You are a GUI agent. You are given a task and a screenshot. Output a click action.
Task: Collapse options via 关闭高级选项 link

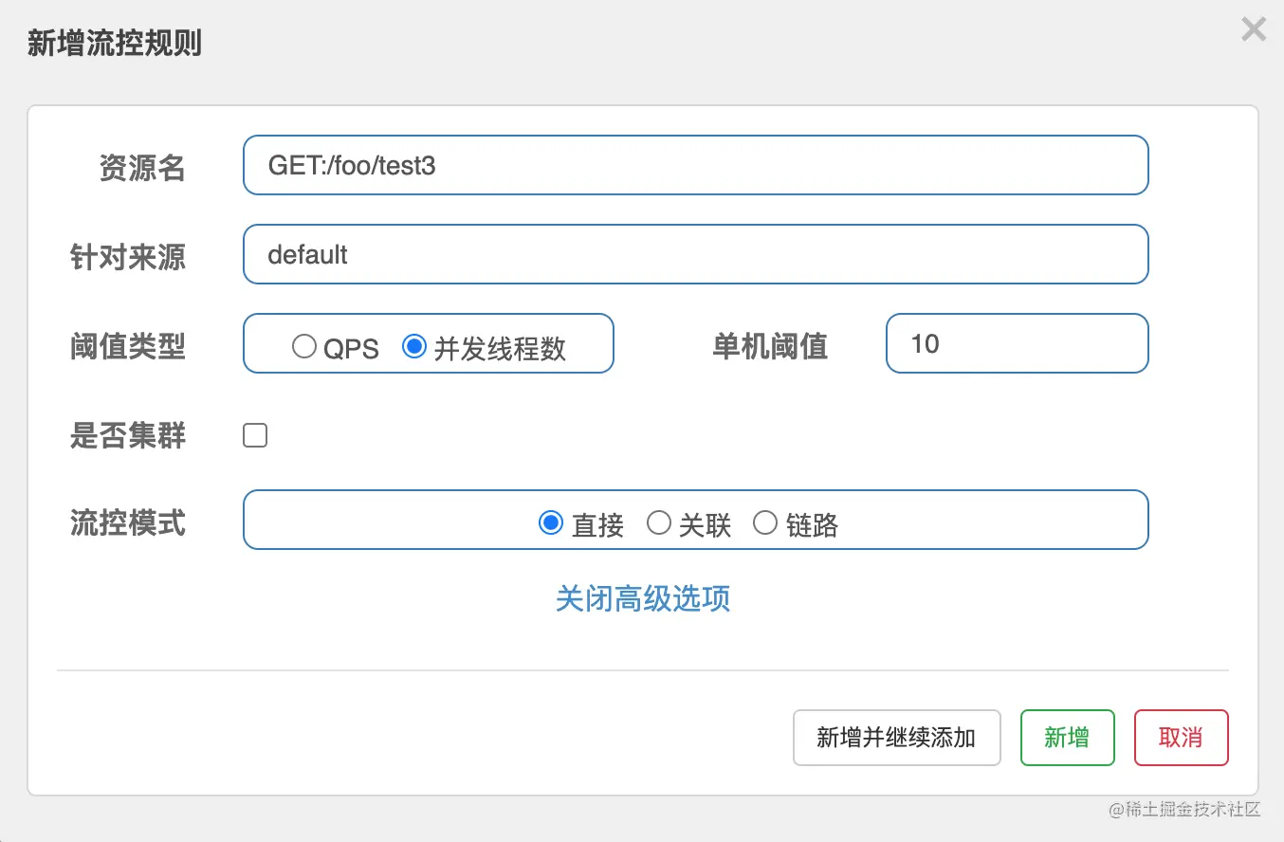pyautogui.click(x=643, y=598)
